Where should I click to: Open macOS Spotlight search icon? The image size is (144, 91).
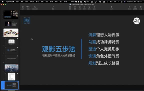(118, 2)
